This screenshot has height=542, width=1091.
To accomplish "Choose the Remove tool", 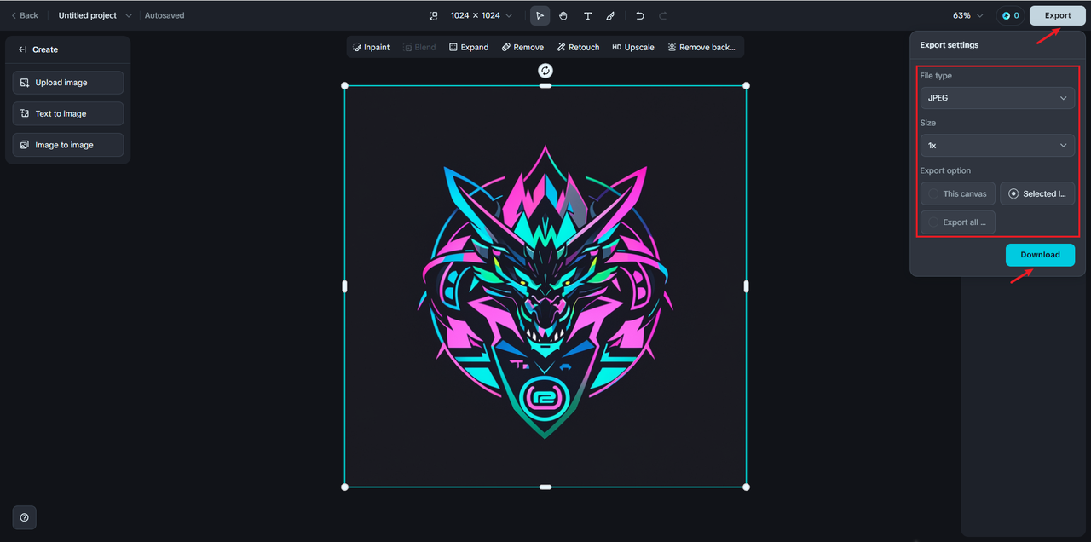I will coord(522,47).
